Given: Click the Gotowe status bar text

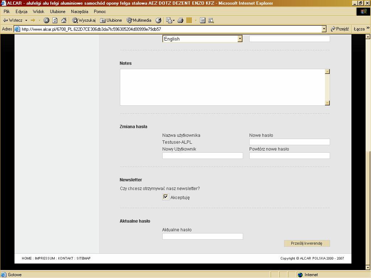Looking at the screenshot, I should point(14,275).
